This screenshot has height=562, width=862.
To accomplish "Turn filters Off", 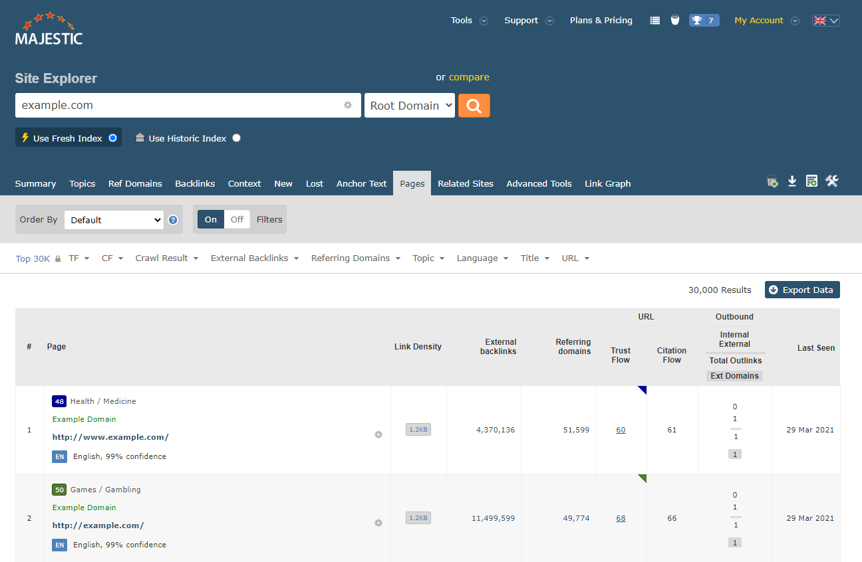I will click(x=237, y=219).
